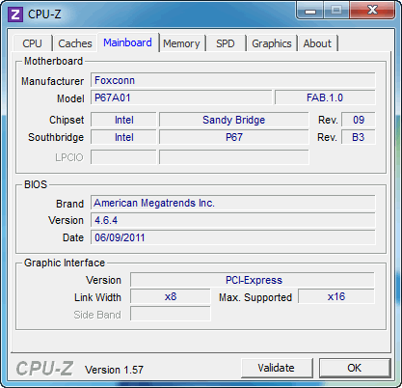The height and width of the screenshot is (388, 402).
Task: Click the BIOS brand American Megatrends field
Action: pyautogui.click(x=233, y=203)
